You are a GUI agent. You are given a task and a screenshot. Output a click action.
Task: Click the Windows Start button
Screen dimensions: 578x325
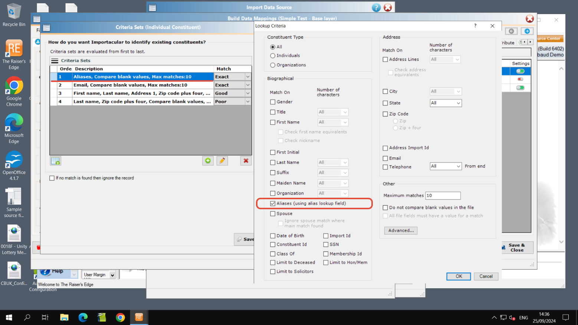pos(9,318)
